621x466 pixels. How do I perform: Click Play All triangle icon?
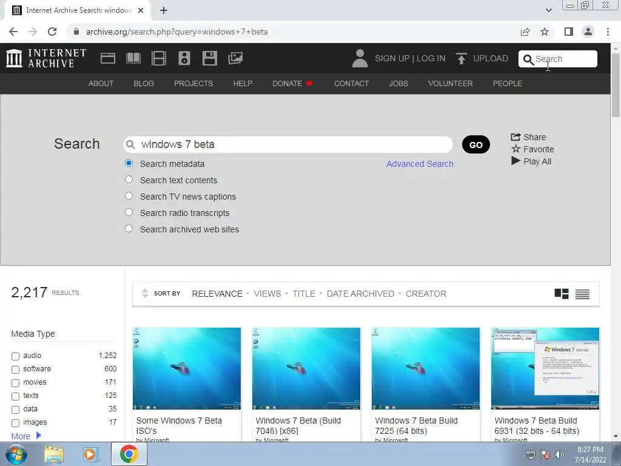[531, 161]
